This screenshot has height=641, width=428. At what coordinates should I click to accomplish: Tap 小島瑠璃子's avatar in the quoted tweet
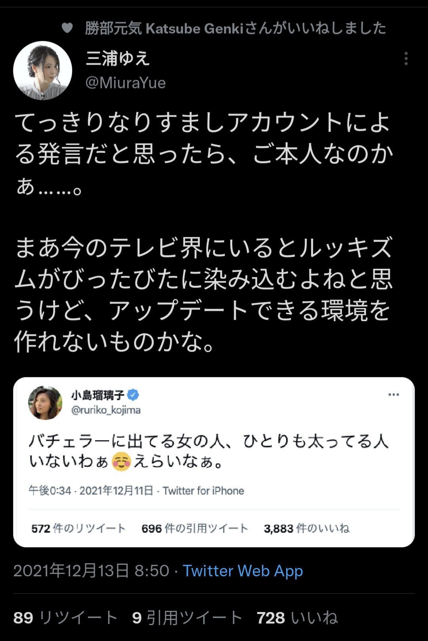pyautogui.click(x=45, y=403)
